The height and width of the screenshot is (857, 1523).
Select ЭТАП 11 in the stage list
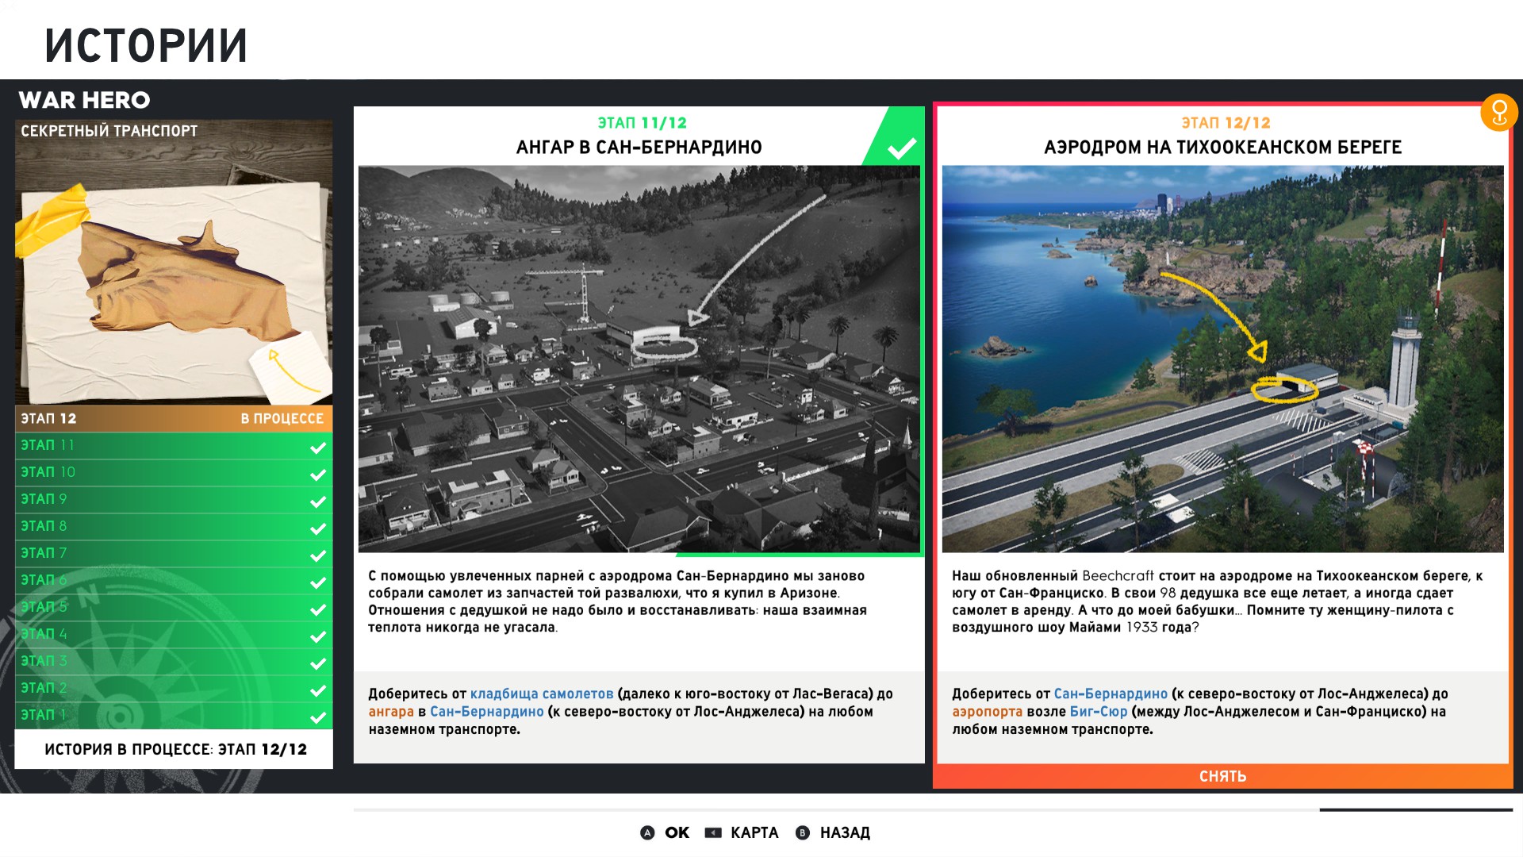[x=174, y=445]
